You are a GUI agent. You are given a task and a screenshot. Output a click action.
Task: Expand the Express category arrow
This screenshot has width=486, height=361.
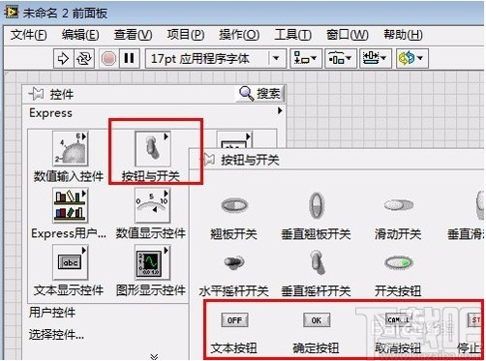pyautogui.click(x=280, y=110)
